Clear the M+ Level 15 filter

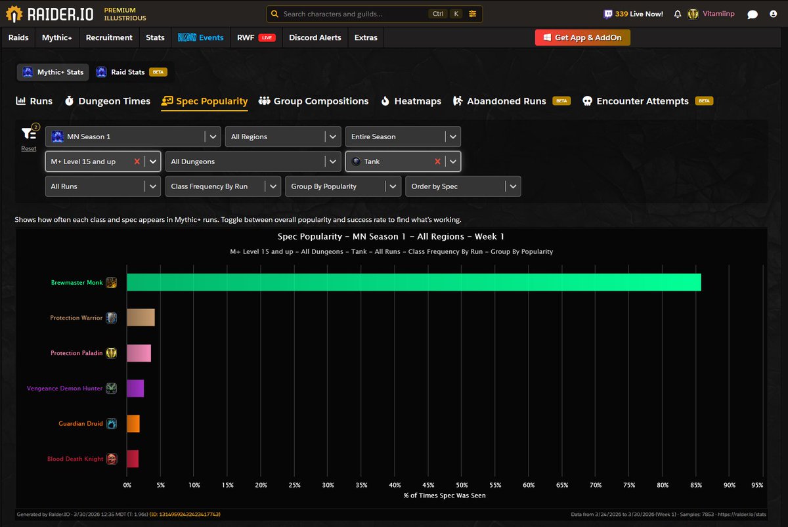[137, 161]
